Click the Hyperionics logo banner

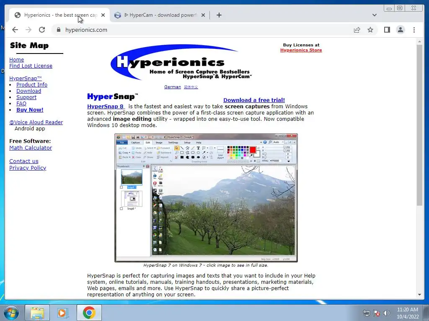click(181, 63)
